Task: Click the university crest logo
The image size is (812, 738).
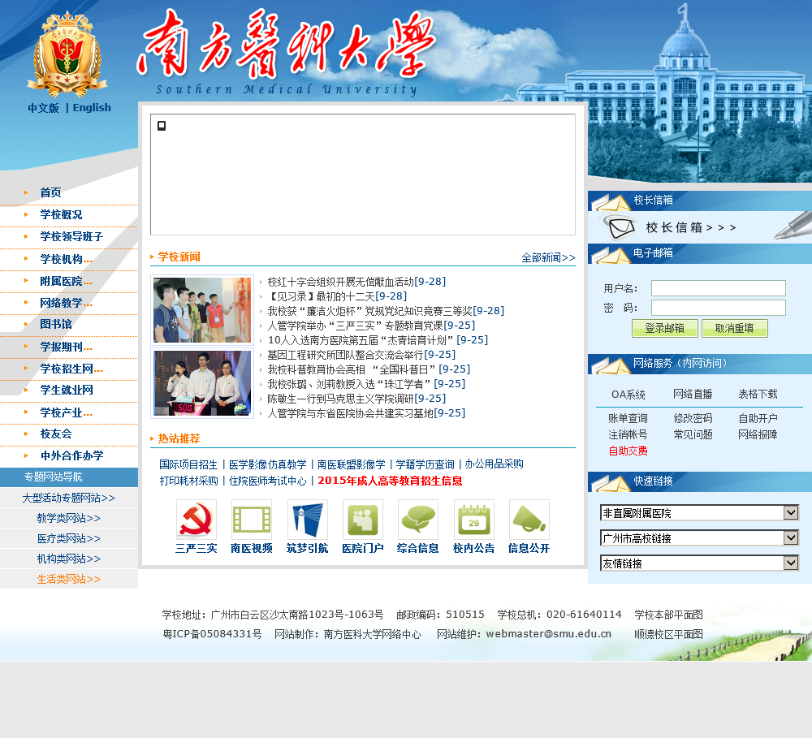Action: click(x=67, y=55)
